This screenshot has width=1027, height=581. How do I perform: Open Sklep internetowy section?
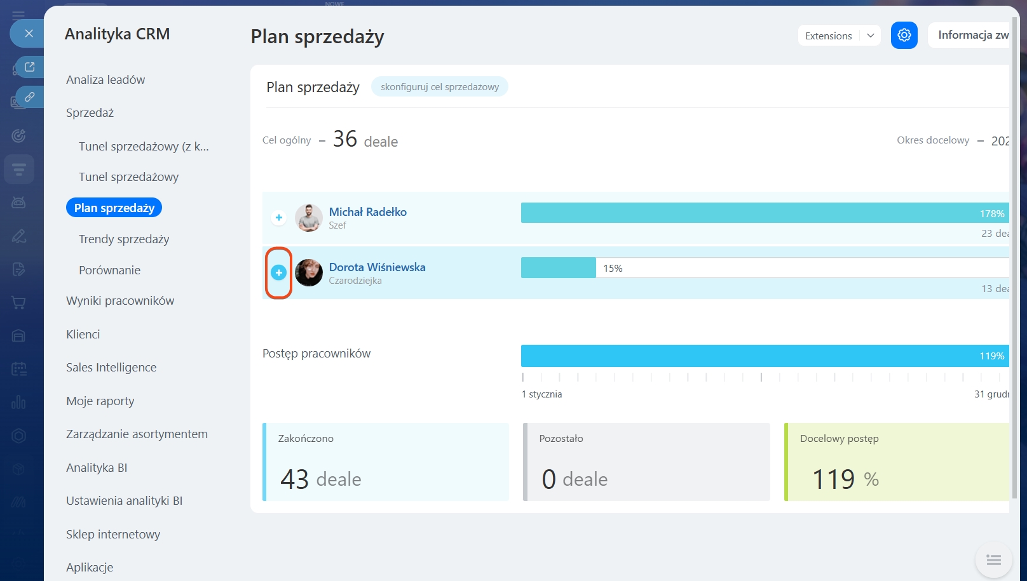coord(113,535)
